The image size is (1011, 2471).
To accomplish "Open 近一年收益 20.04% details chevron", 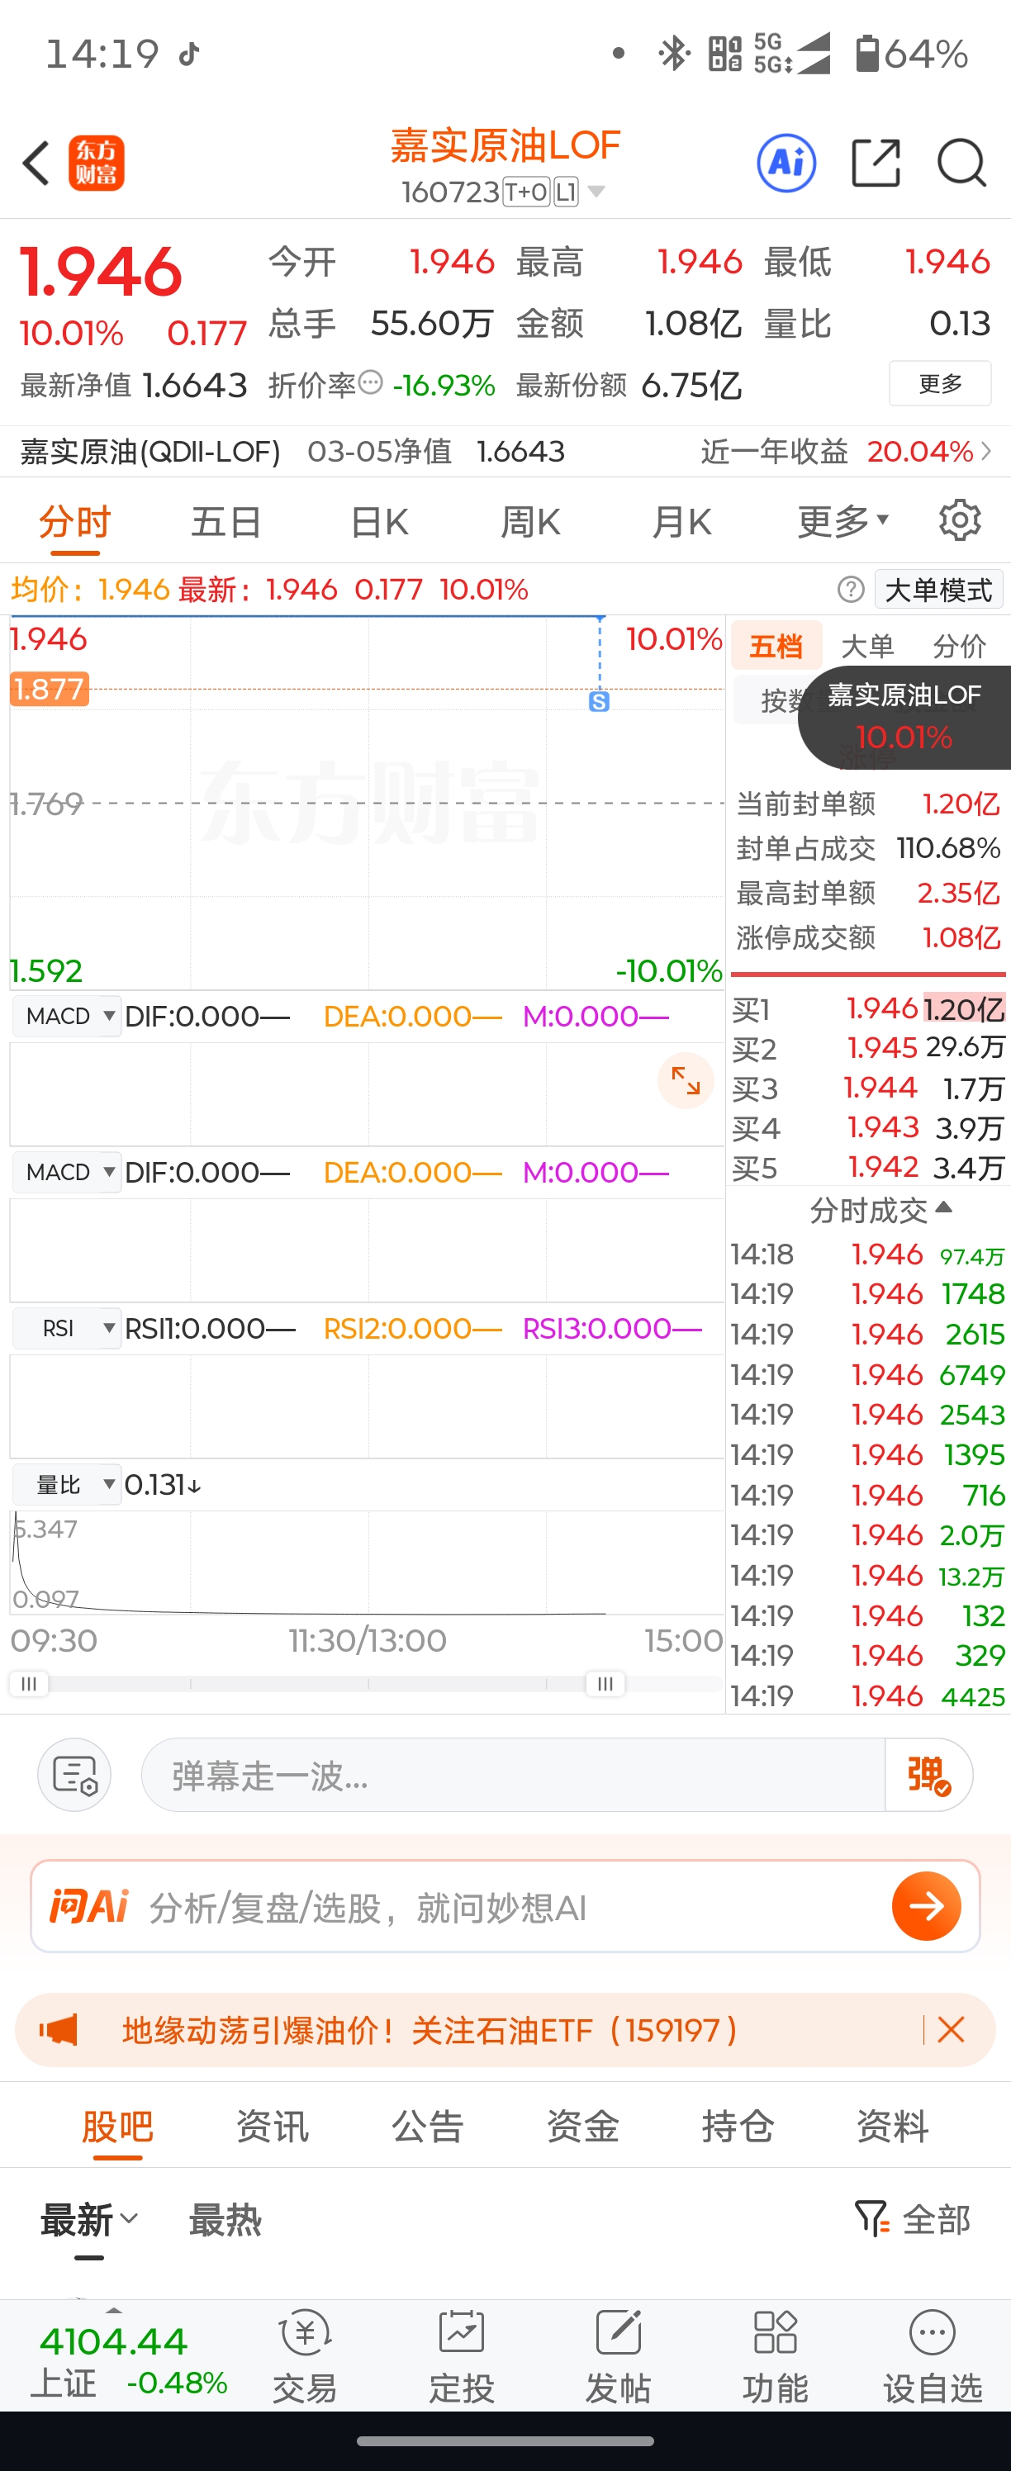I will pyautogui.click(x=986, y=451).
